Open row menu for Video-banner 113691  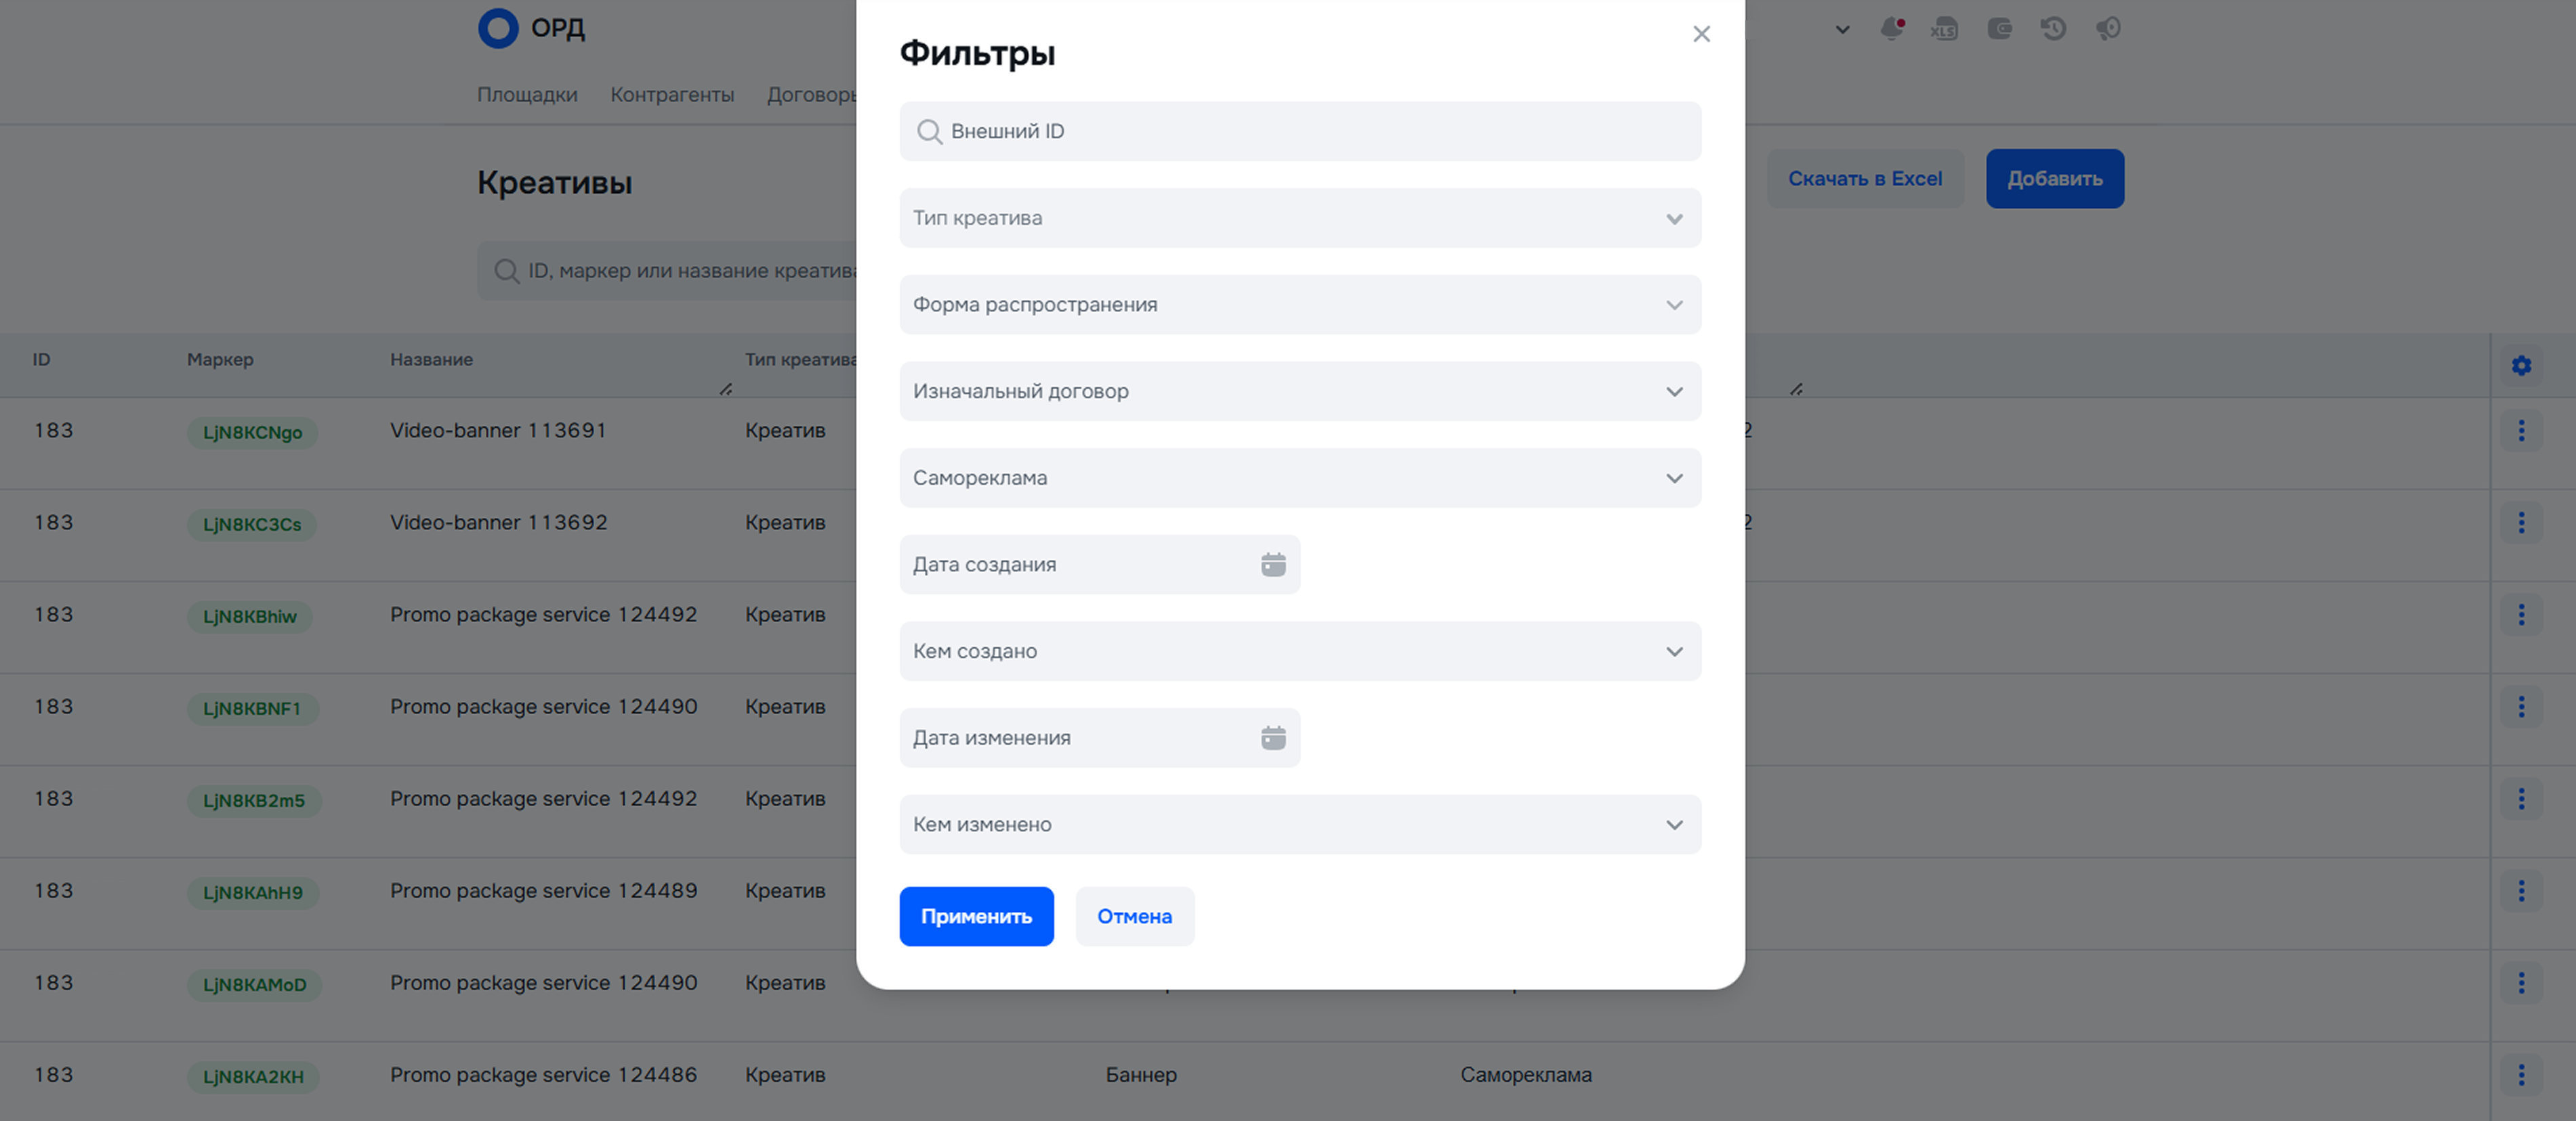2521,431
